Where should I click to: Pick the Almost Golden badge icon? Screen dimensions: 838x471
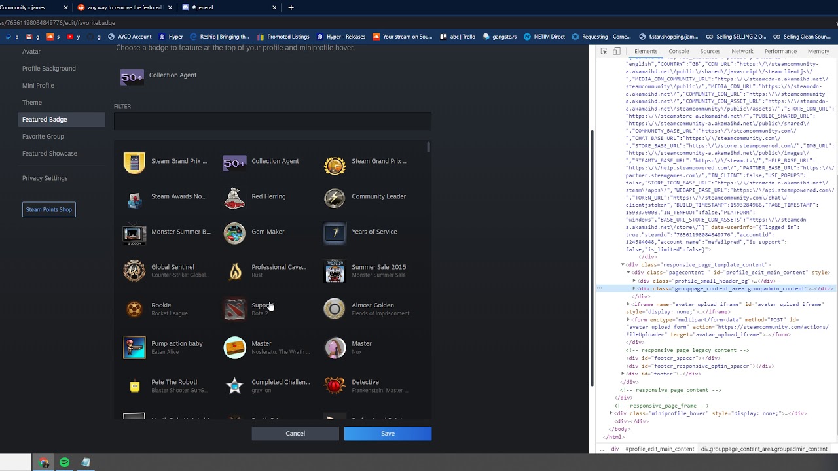coord(335,309)
